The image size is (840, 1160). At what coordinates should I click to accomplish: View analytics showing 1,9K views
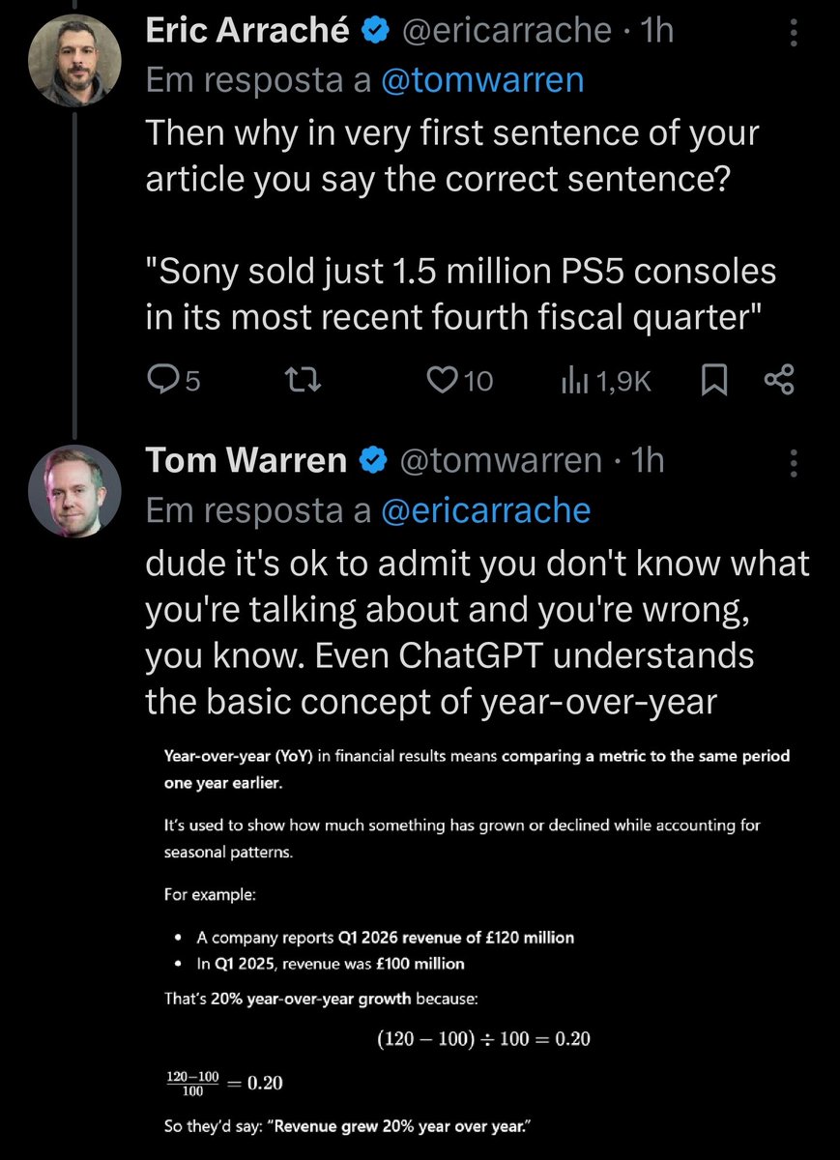[x=607, y=382]
